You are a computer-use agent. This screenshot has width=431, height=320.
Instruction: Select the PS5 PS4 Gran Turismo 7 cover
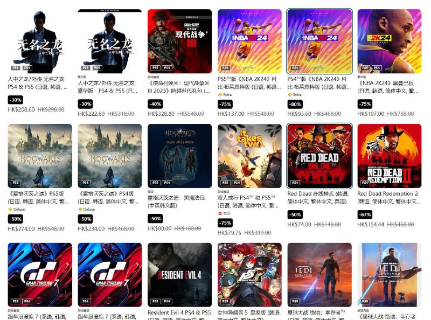40,275
